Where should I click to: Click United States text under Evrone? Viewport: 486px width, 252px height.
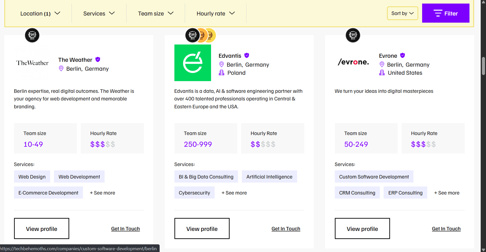click(405, 73)
